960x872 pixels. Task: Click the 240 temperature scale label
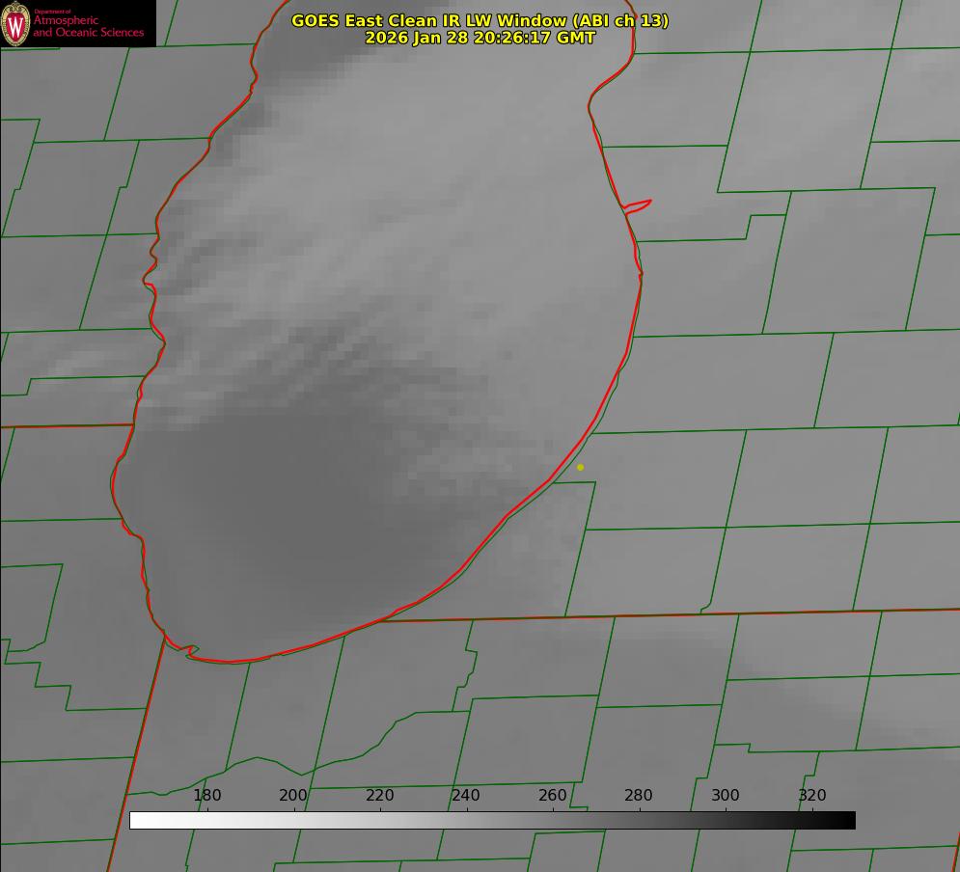tap(466, 795)
